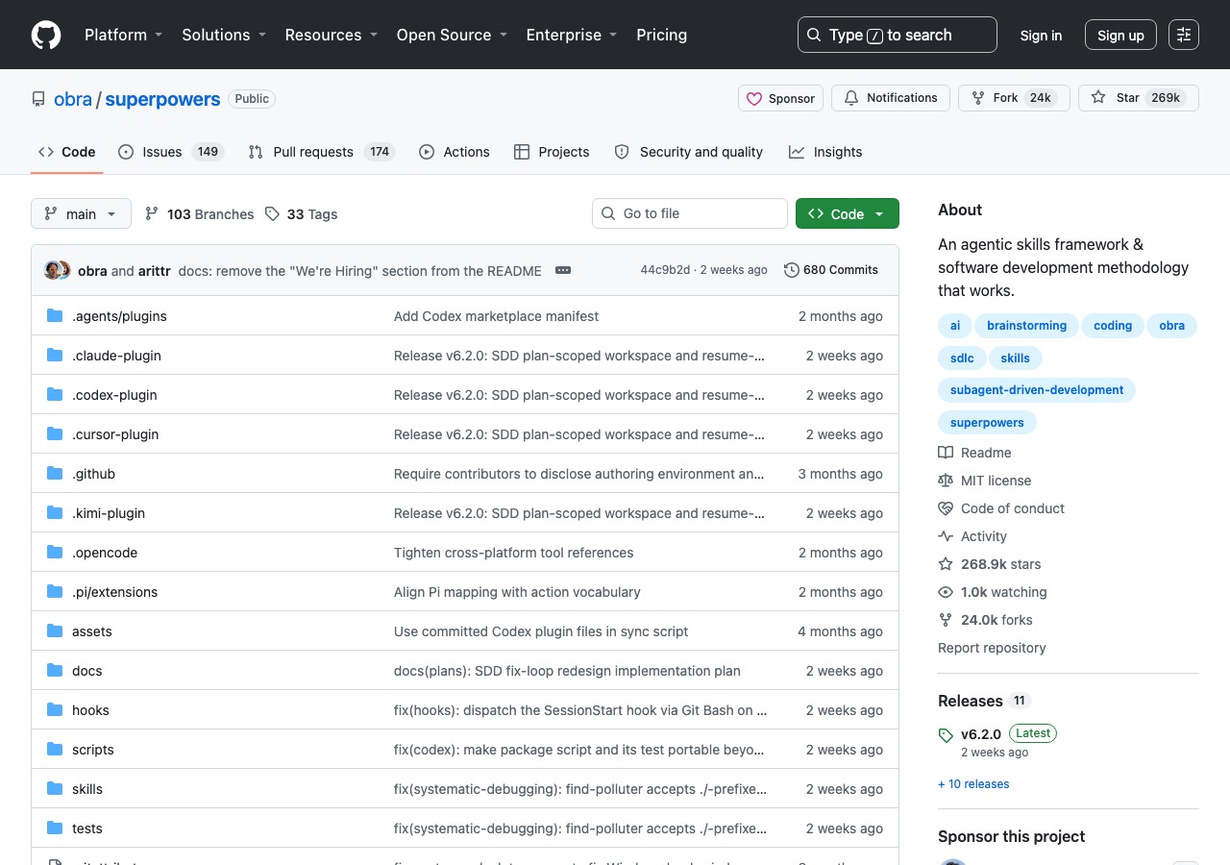Open the green Code dropdown
The height and width of the screenshot is (865, 1230).
848,213
